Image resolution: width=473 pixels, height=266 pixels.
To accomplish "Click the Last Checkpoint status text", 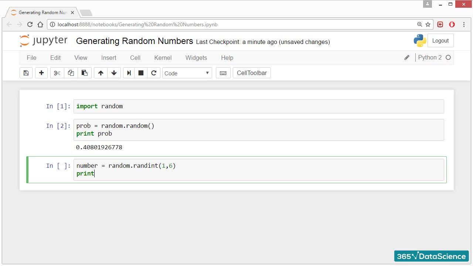I will coord(263,42).
